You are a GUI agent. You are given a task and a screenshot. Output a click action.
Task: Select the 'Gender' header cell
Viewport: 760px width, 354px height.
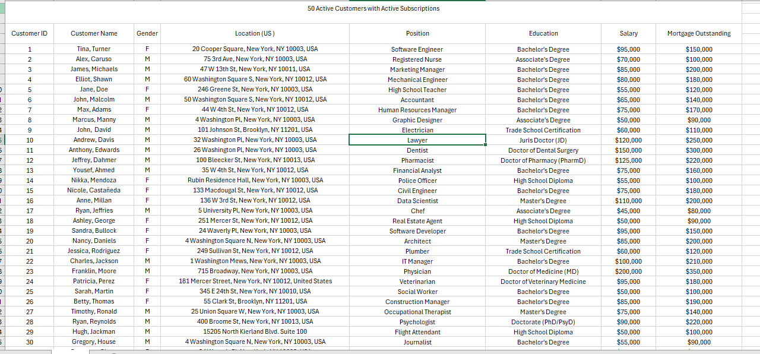(x=147, y=33)
